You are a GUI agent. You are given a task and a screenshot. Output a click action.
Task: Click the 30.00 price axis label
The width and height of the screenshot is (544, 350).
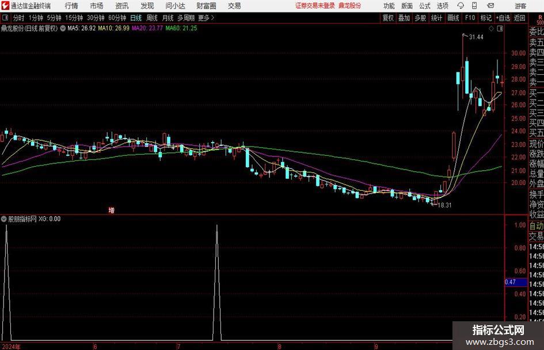[x=518, y=53]
